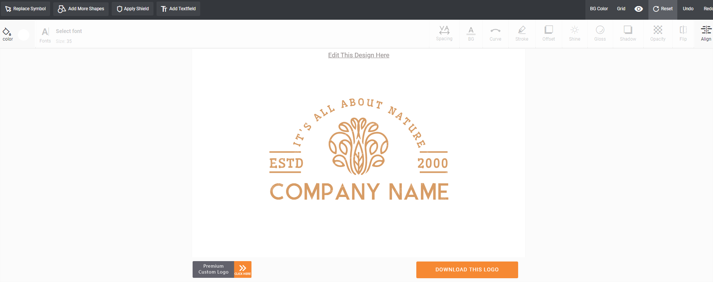Reset the design
The width and height of the screenshot is (713, 282).
click(x=663, y=9)
